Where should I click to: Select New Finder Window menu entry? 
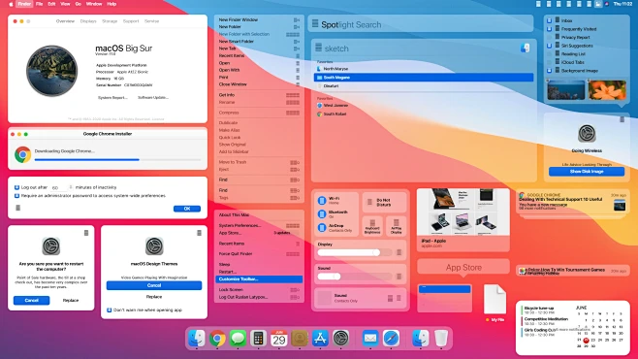(259, 19)
